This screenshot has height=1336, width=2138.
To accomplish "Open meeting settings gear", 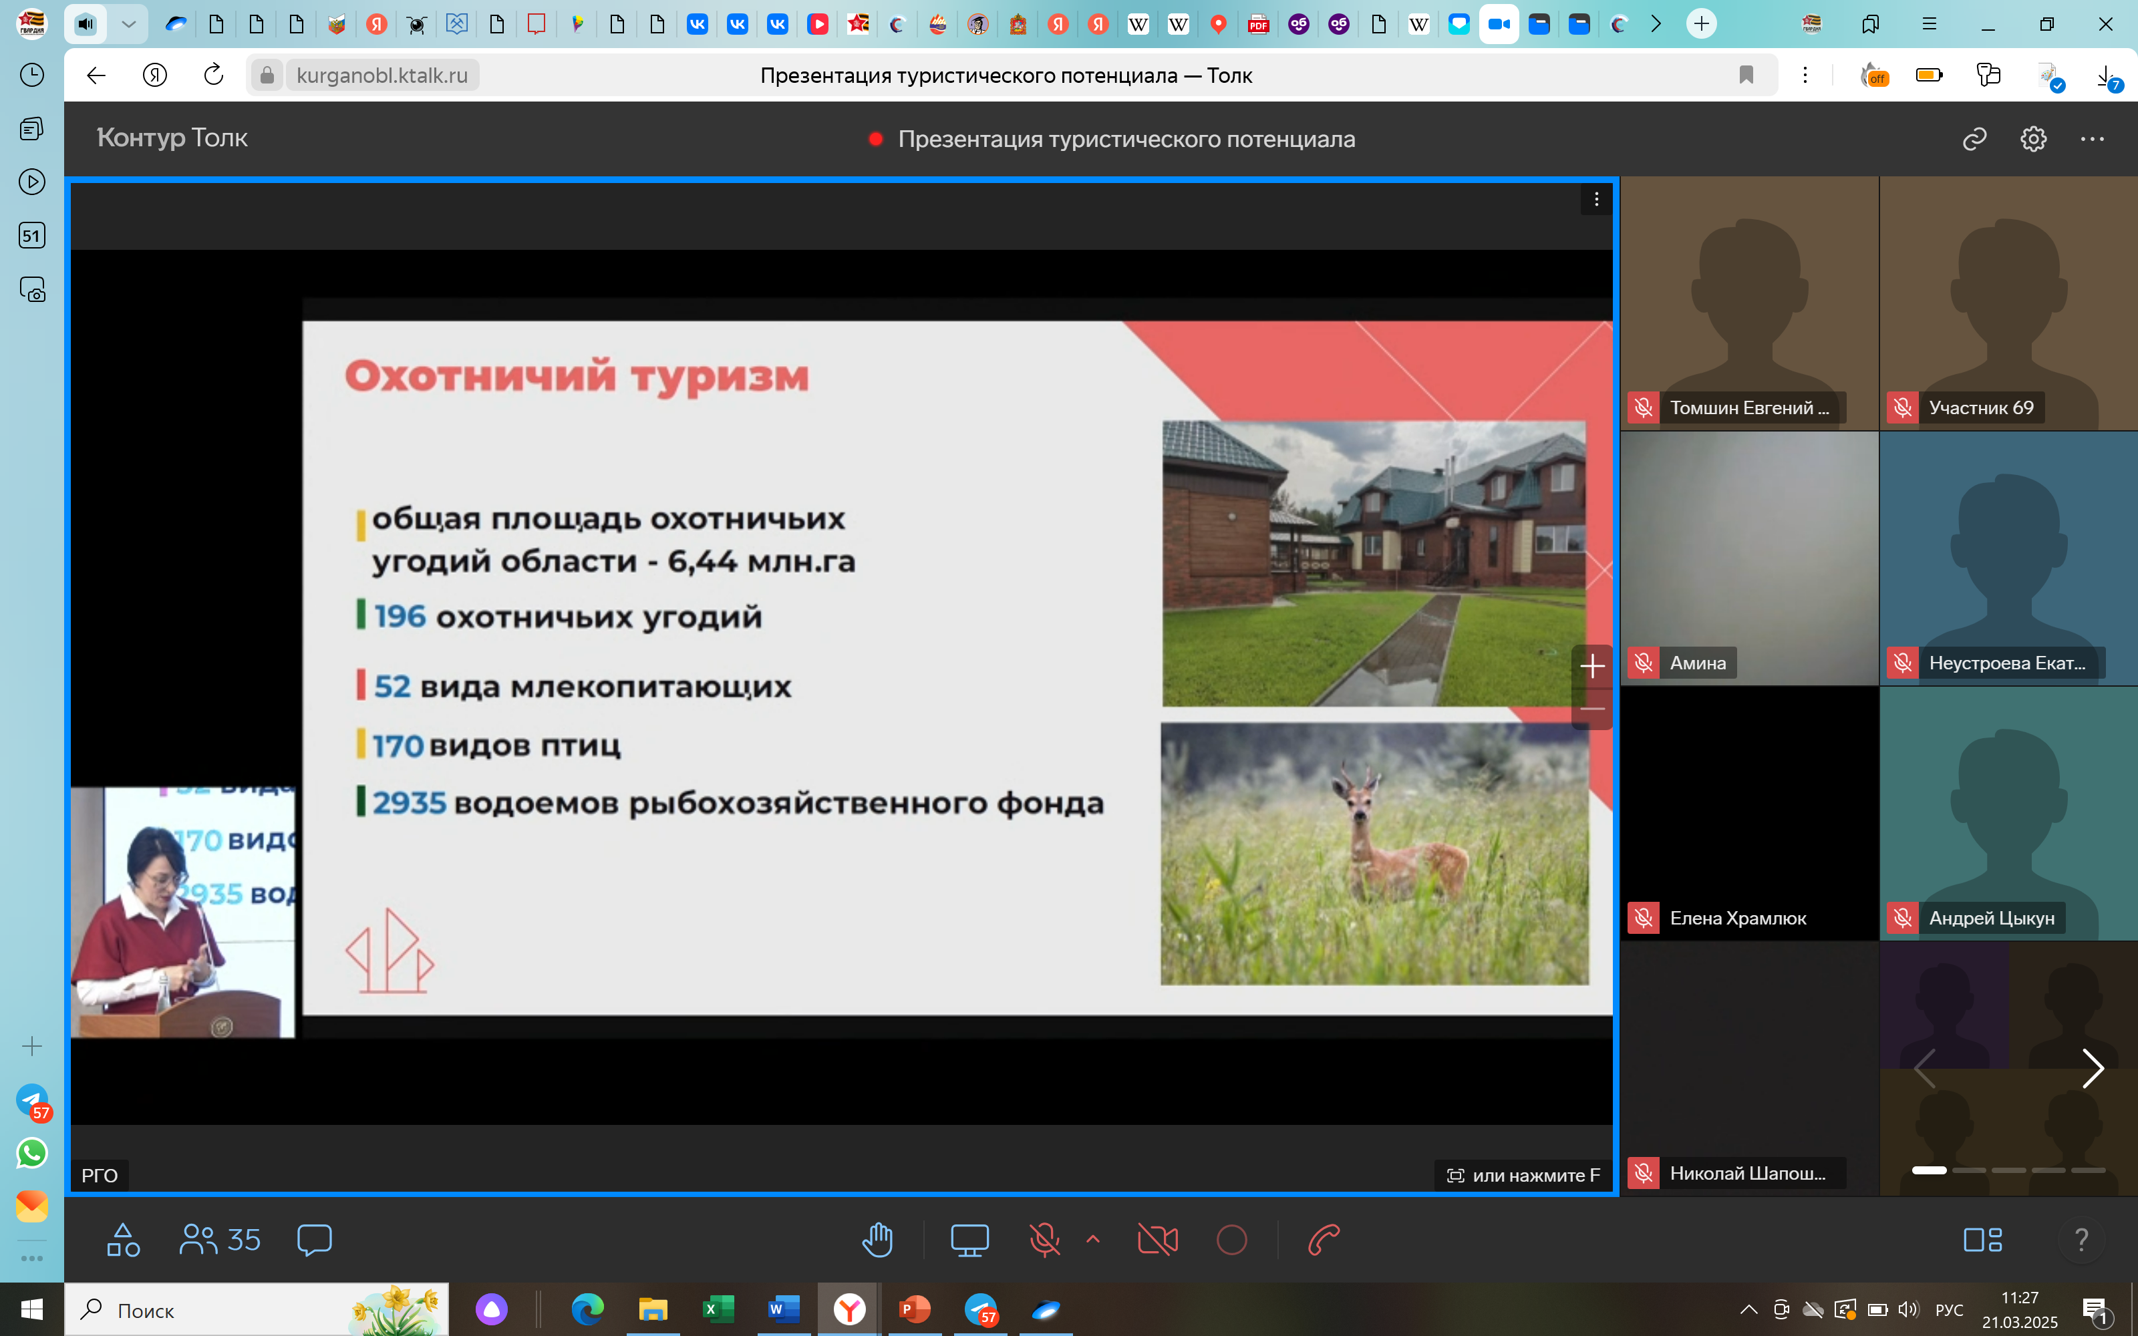I will click(2033, 139).
